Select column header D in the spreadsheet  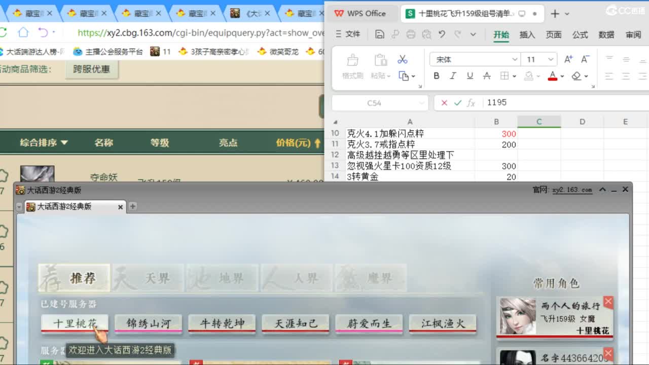click(x=582, y=122)
